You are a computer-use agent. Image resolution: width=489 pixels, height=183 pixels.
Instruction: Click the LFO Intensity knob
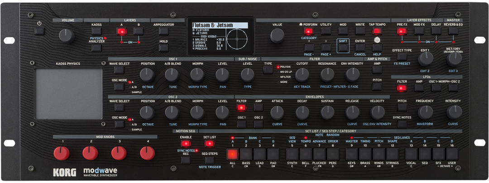tap(454, 113)
